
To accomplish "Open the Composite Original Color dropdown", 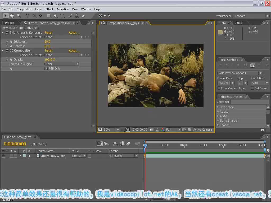I will point(62,64).
